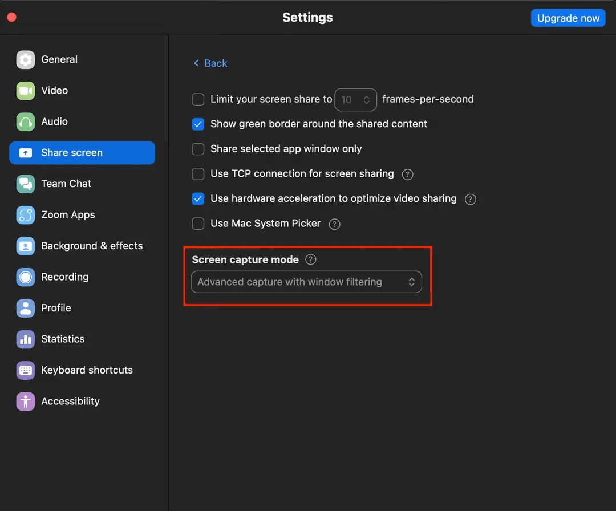This screenshot has height=511, width=616.
Task: Enable limit screen share frames-per-second checkbox
Action: pos(198,99)
